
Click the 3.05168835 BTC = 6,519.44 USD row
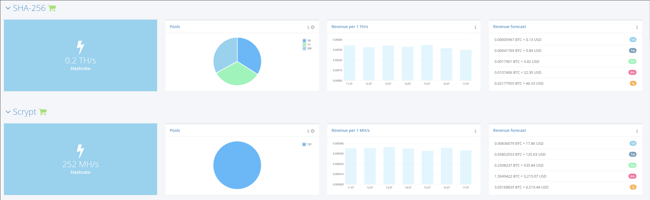coord(565,187)
